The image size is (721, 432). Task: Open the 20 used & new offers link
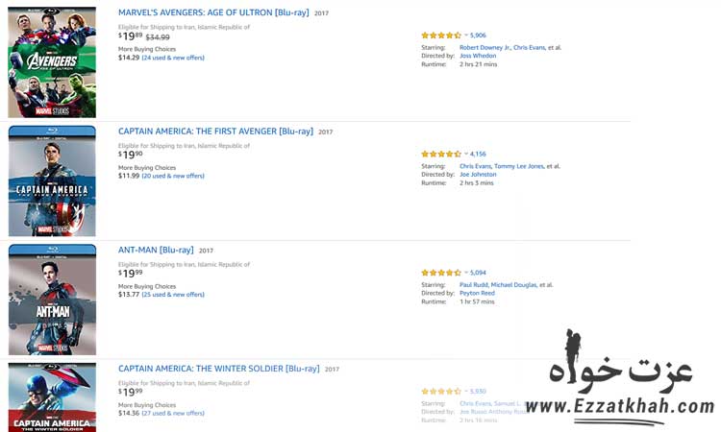click(x=173, y=176)
